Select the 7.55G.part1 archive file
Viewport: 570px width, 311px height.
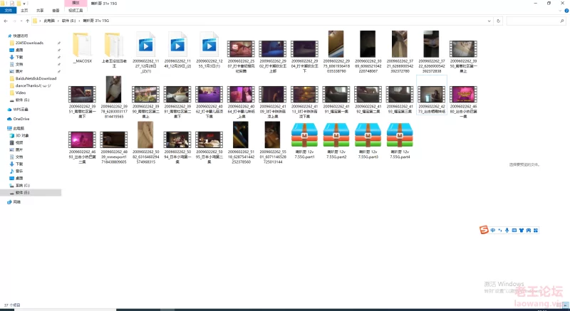coord(304,141)
